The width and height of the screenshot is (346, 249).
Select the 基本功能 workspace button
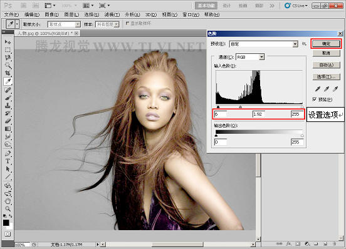tap(206, 6)
